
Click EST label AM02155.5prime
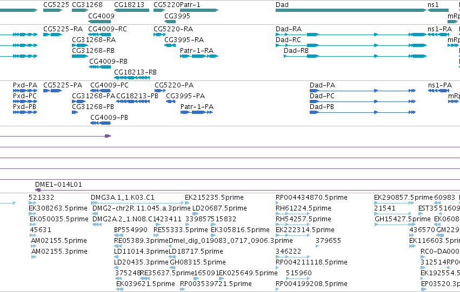click(x=59, y=241)
